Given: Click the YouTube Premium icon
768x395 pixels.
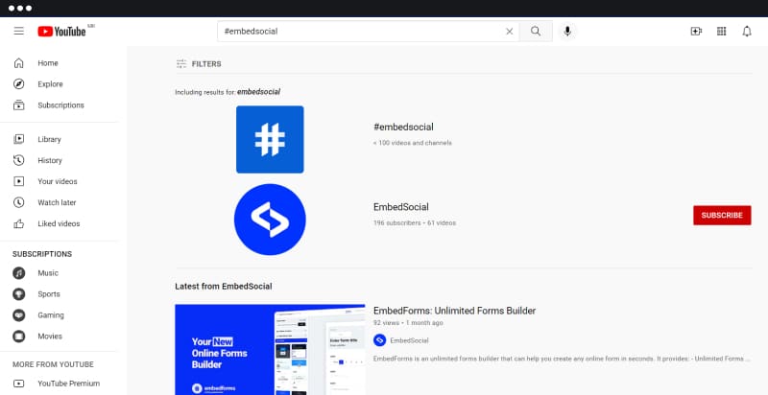Looking at the screenshot, I should click(x=18, y=383).
